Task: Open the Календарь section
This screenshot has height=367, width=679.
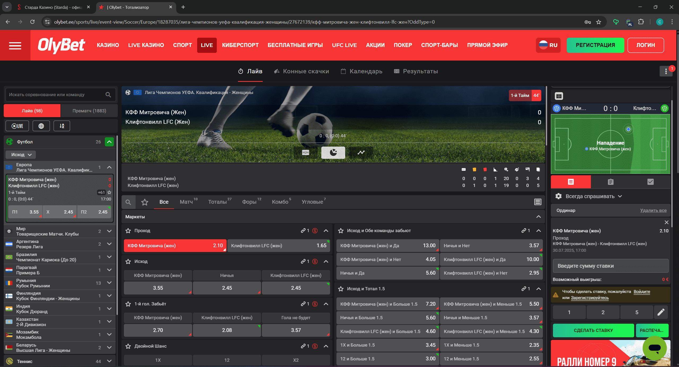Action: (361, 71)
